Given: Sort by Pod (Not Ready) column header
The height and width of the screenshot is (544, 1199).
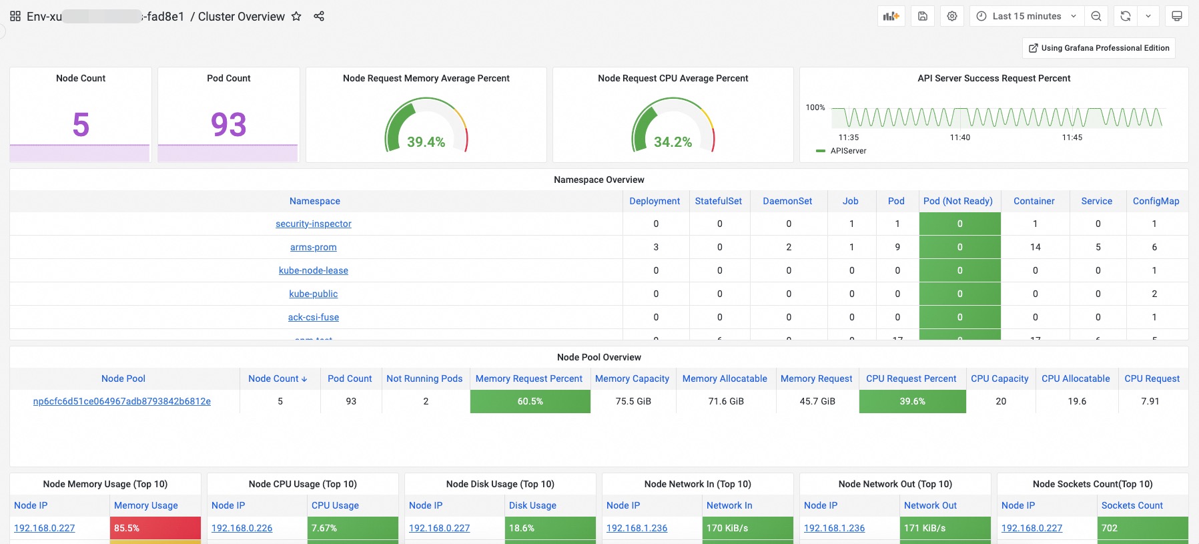Looking at the screenshot, I should (x=957, y=201).
